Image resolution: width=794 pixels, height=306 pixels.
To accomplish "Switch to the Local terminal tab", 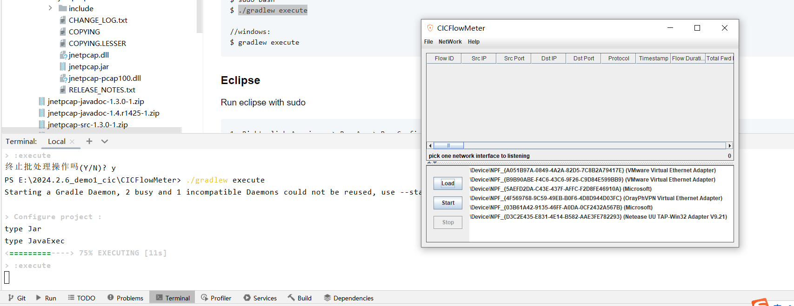I will tap(56, 141).
